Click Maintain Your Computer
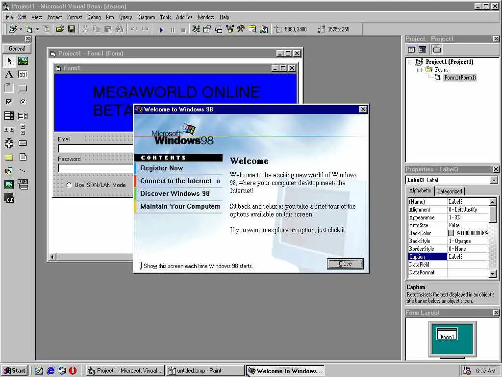This screenshot has height=377, width=502. click(180, 207)
